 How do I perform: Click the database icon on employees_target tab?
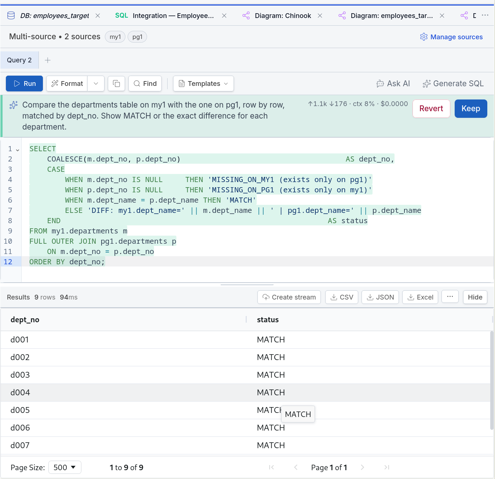coord(11,15)
